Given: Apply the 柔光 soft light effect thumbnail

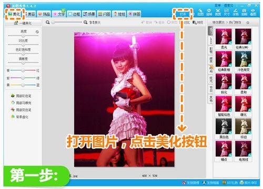Looking at the screenshot, I should (x=224, y=37).
